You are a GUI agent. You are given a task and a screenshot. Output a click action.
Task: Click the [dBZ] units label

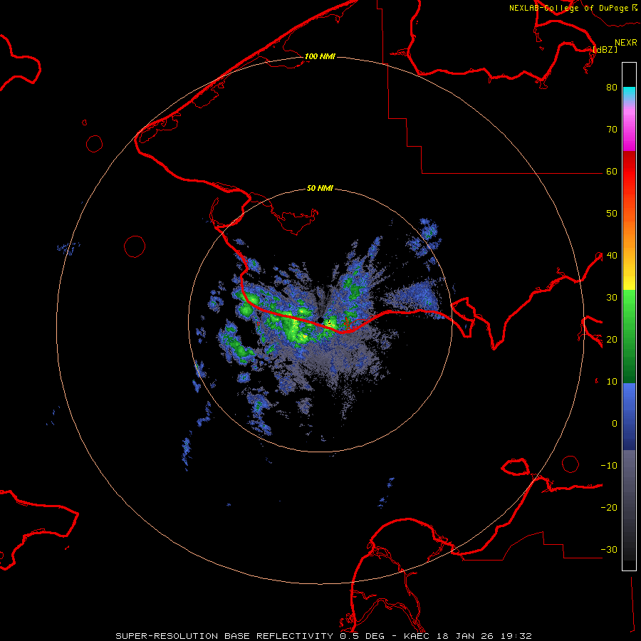point(605,49)
